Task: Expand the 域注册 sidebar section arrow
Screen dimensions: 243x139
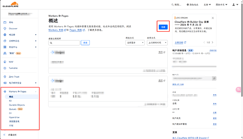Action: (x=36, y=35)
